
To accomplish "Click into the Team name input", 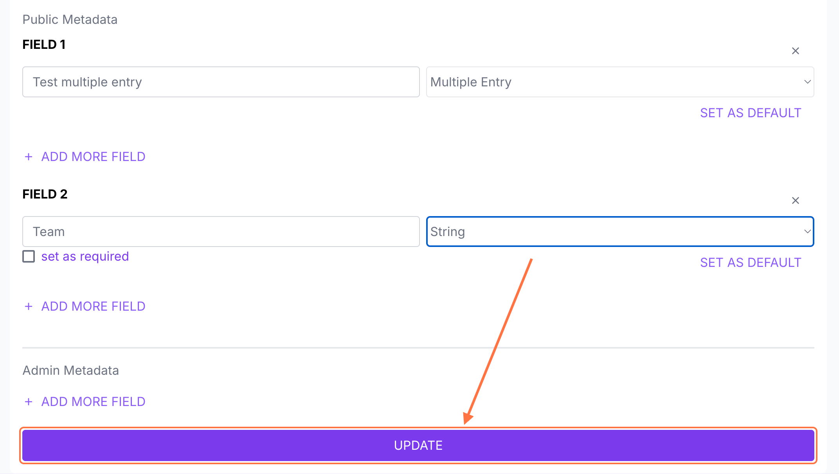I will (221, 232).
